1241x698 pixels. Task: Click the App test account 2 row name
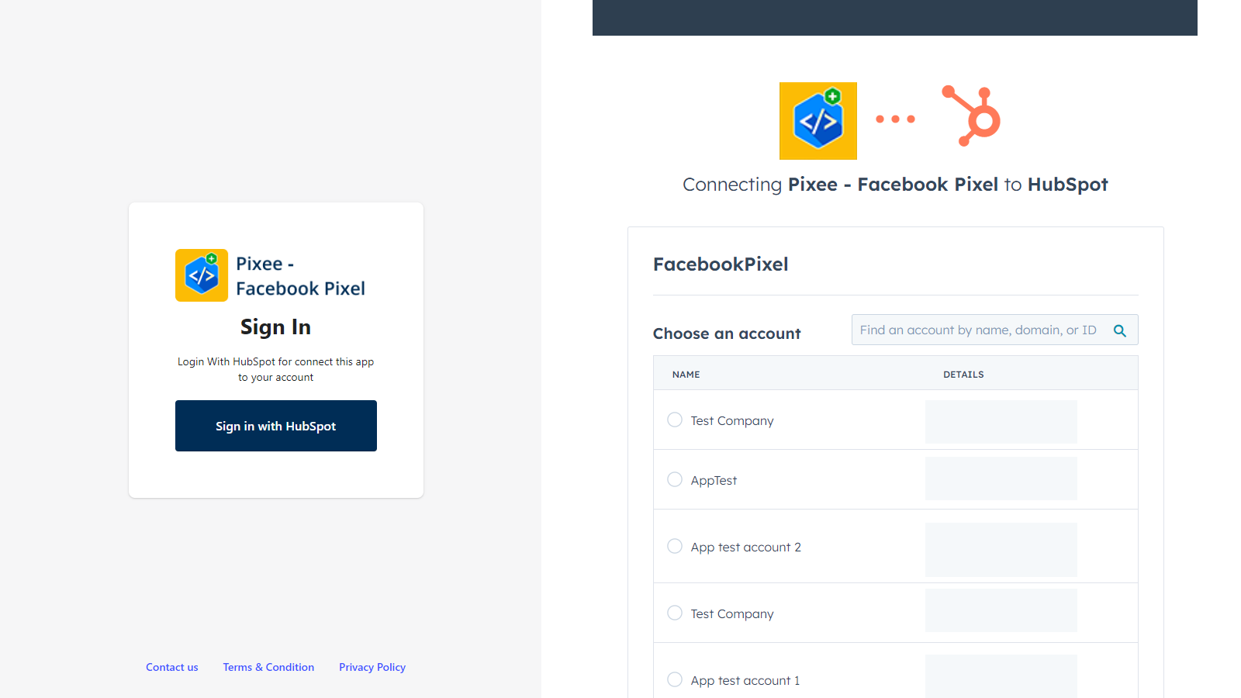click(x=745, y=547)
